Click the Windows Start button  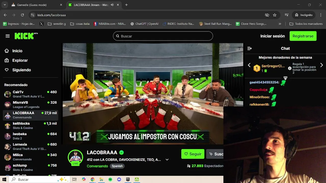coord(4,179)
